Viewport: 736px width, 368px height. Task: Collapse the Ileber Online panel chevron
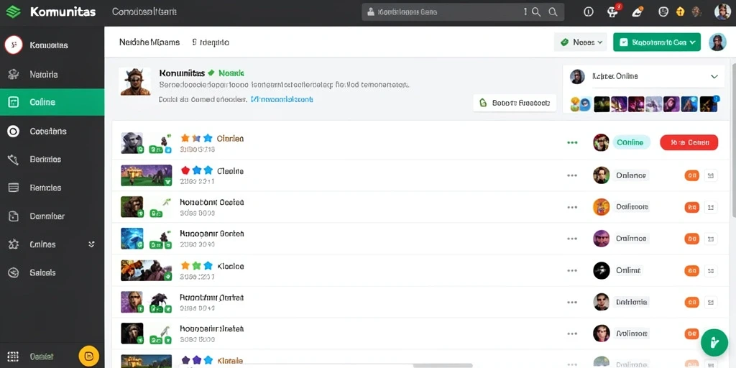(714, 76)
